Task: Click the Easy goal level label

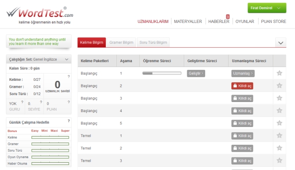Action: point(35,130)
